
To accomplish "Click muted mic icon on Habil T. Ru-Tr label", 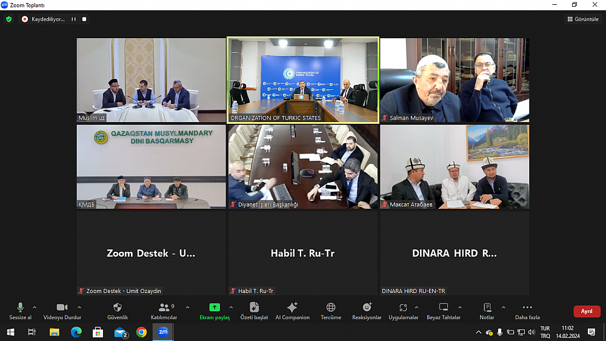I will 233,291.
